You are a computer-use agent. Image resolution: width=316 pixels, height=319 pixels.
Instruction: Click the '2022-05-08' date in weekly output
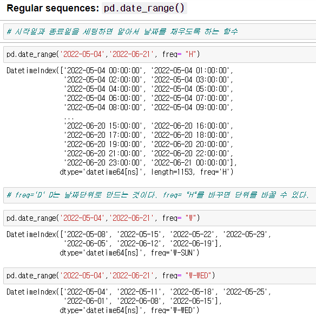(x=86, y=234)
